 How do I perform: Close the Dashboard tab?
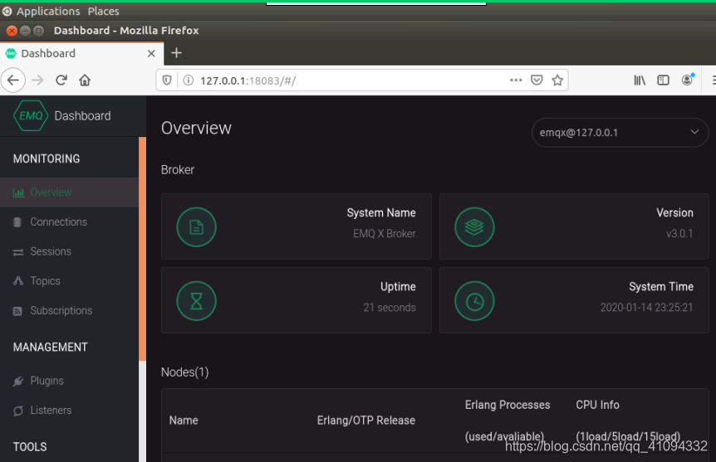(152, 53)
